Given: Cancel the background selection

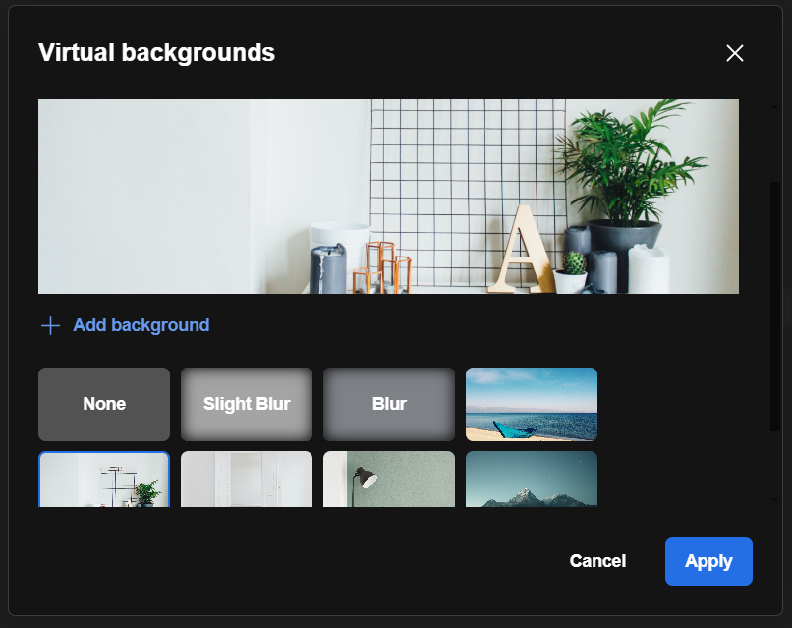Looking at the screenshot, I should tap(596, 560).
